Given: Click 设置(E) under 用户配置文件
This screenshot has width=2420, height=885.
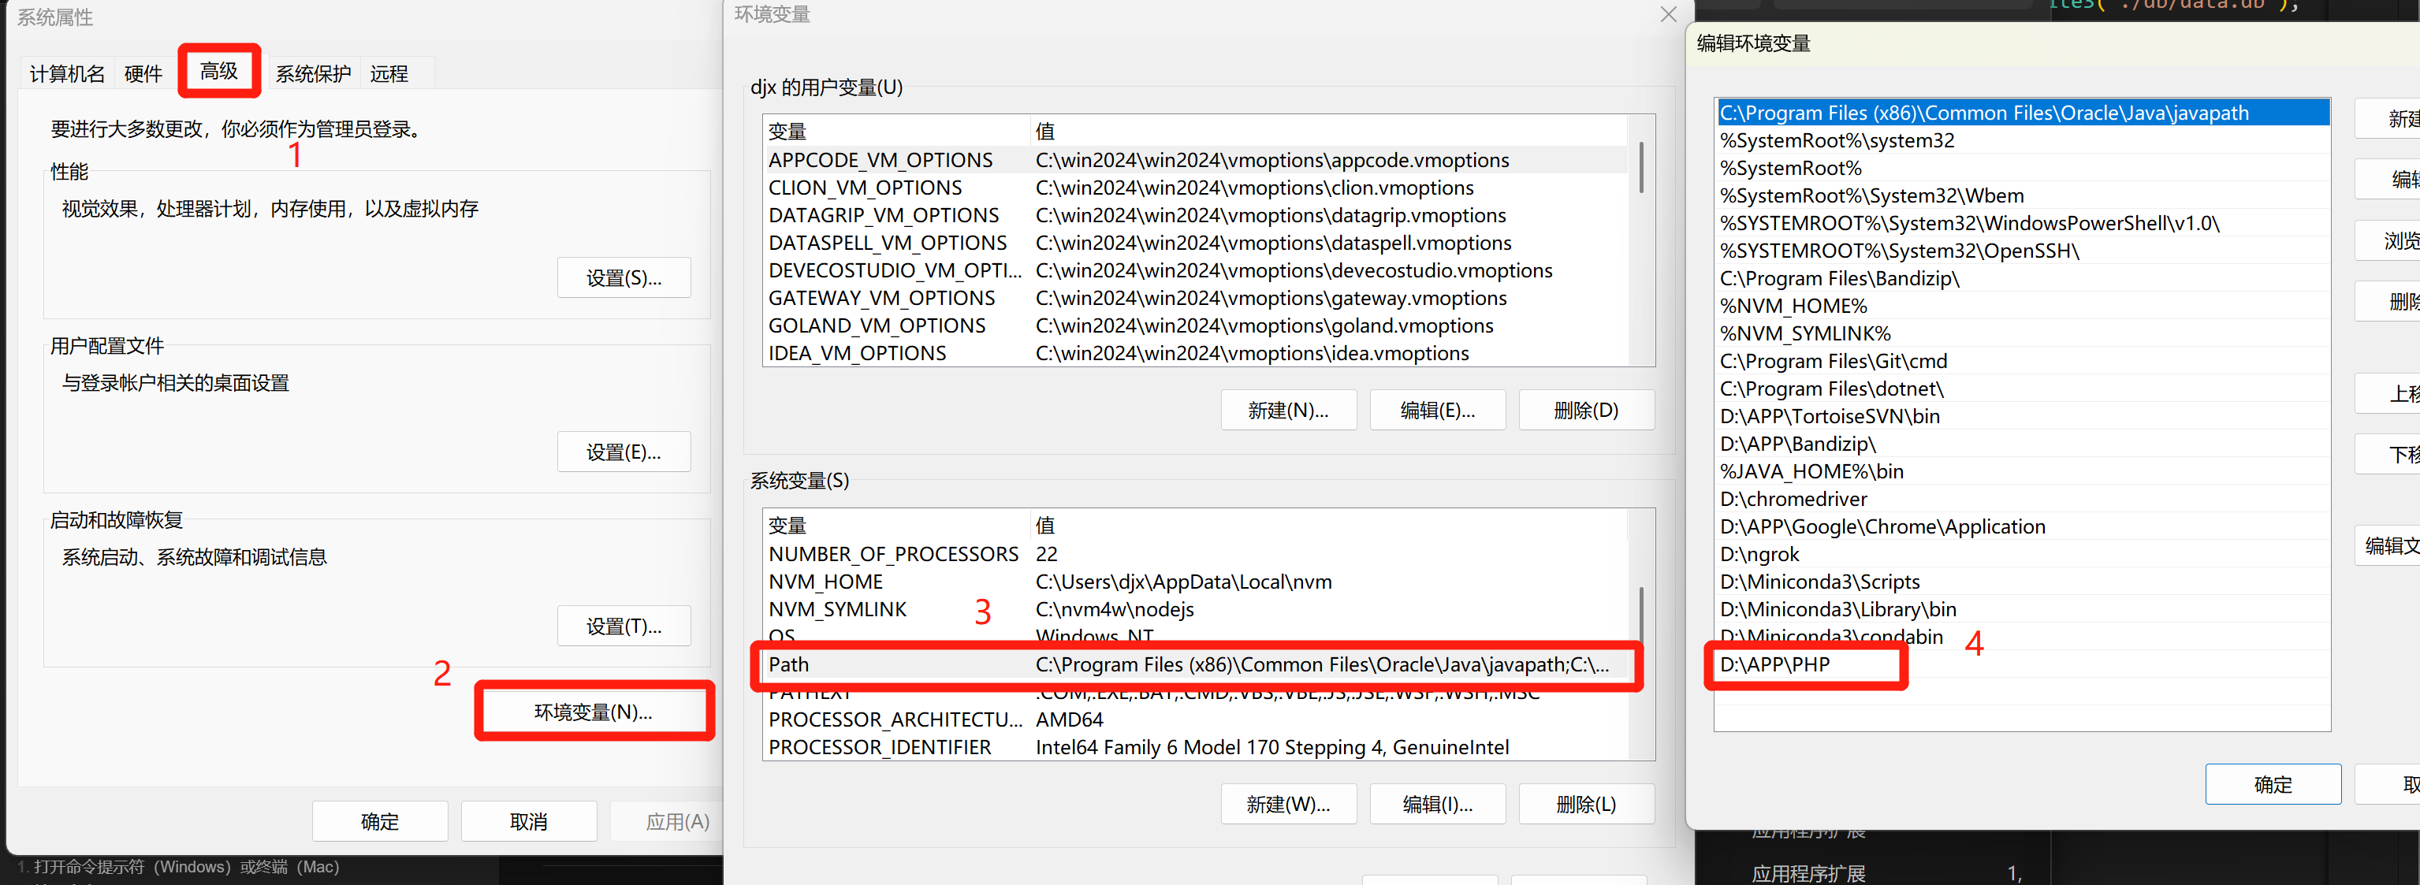Looking at the screenshot, I should (x=623, y=452).
